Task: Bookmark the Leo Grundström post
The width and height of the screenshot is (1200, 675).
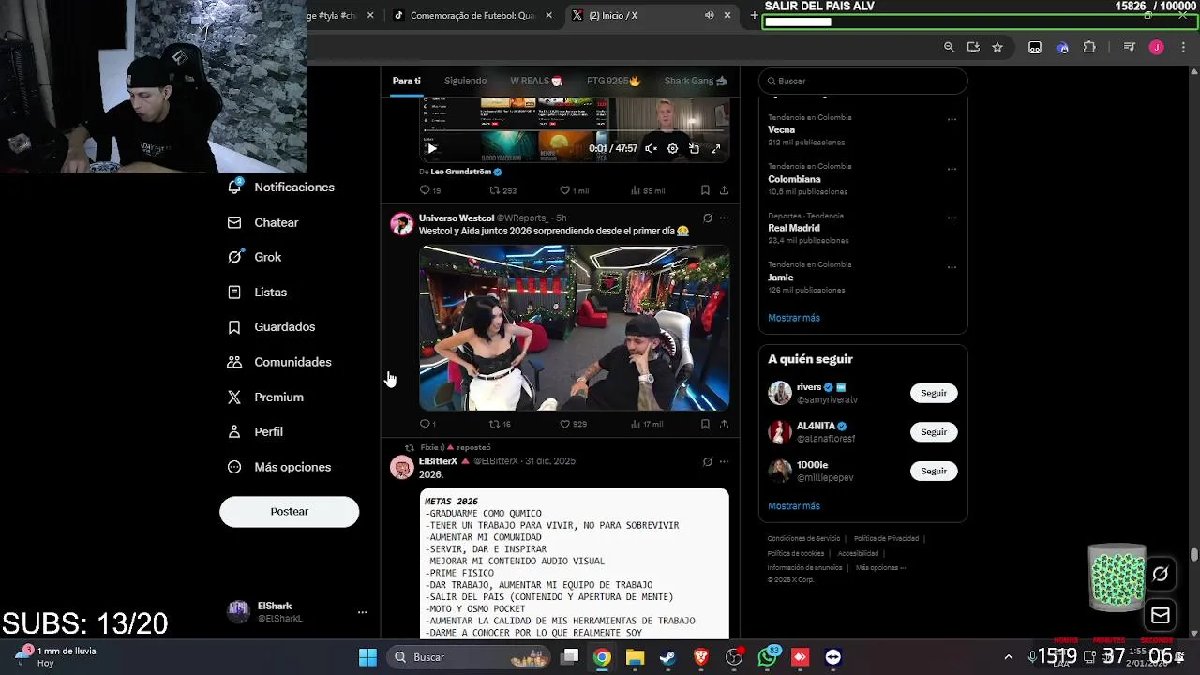Action: click(705, 190)
